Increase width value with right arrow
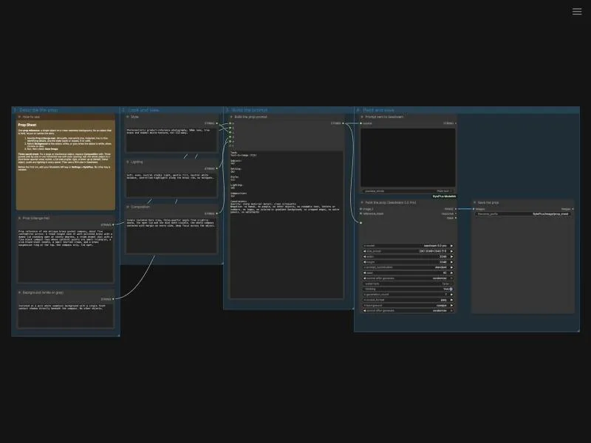The height and width of the screenshot is (443, 591). coord(451,256)
